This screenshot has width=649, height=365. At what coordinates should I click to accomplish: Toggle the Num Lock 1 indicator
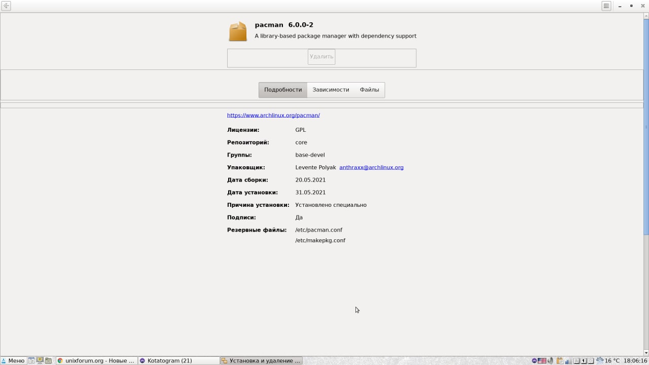584,361
